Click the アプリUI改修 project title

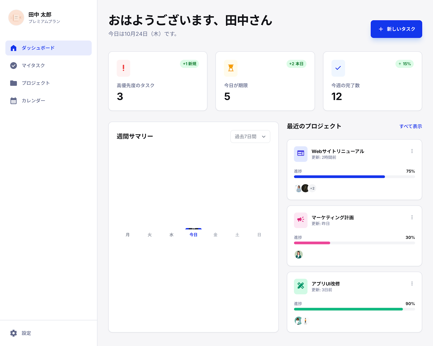tap(326, 284)
